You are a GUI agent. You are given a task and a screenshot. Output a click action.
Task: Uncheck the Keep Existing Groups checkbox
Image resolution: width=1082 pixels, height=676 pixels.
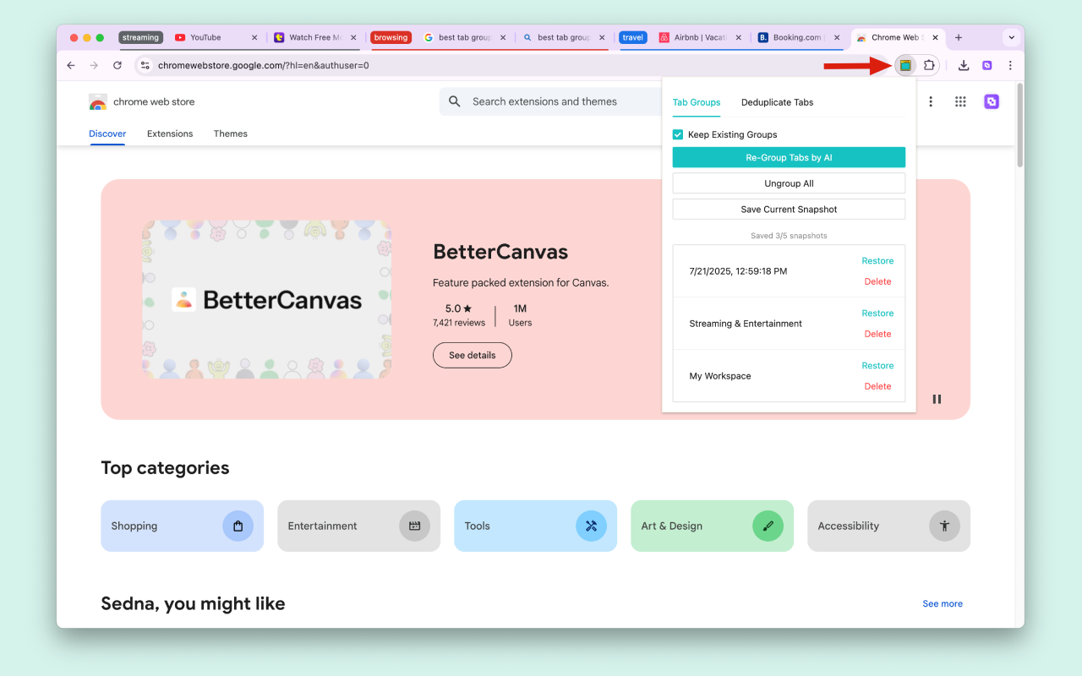(x=677, y=134)
